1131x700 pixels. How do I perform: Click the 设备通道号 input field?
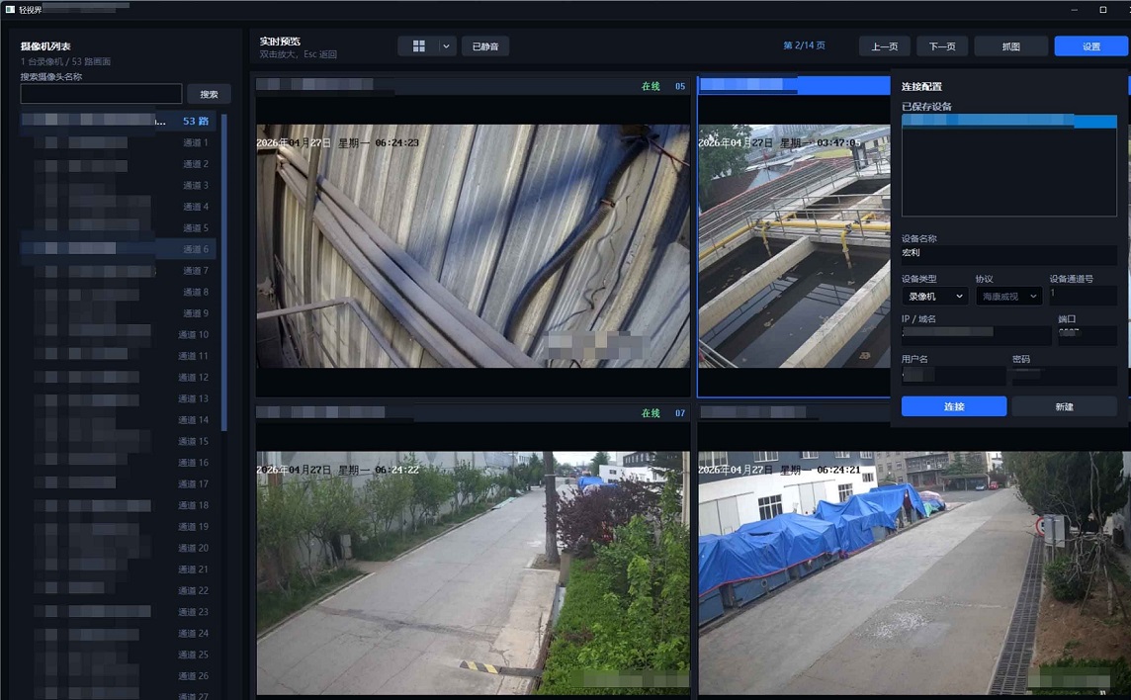tap(1084, 295)
